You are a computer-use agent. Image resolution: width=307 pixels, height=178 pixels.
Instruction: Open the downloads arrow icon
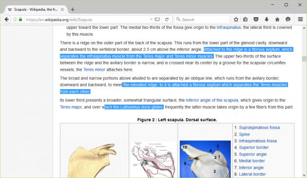[x=267, y=20]
